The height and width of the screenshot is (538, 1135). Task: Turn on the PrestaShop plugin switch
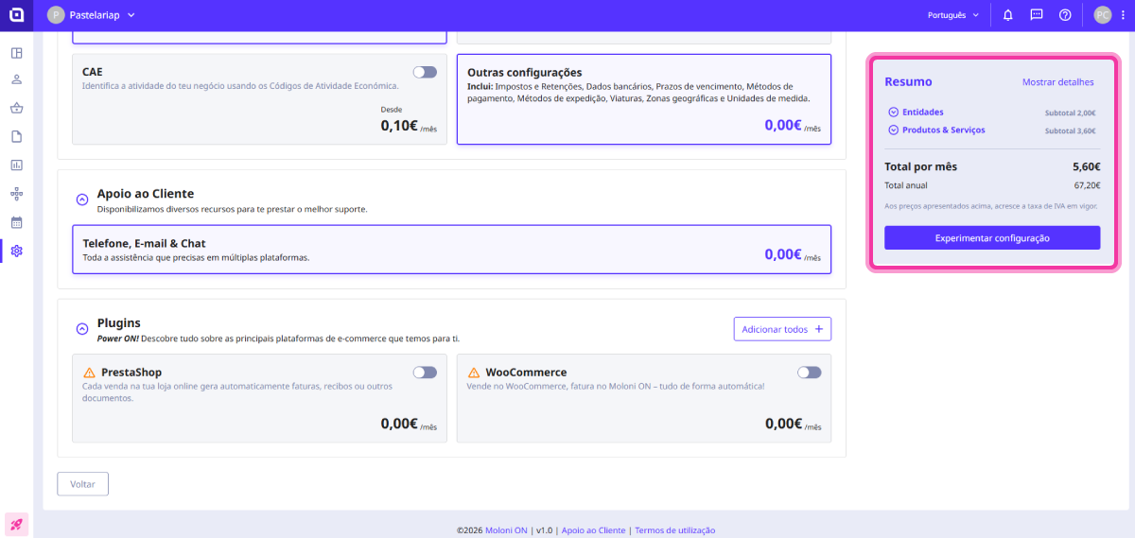click(425, 373)
